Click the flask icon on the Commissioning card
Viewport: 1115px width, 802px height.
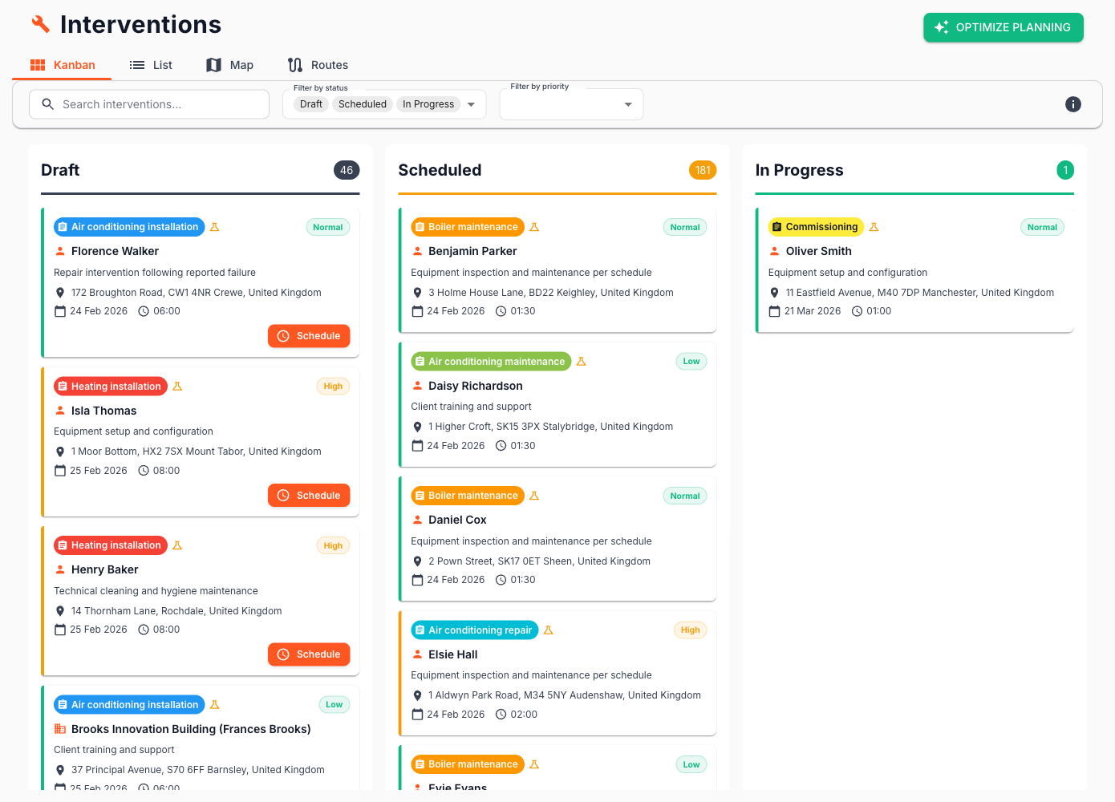(874, 227)
